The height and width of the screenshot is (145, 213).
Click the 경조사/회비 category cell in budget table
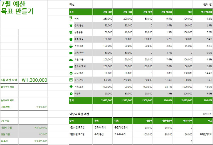(x=83, y=67)
